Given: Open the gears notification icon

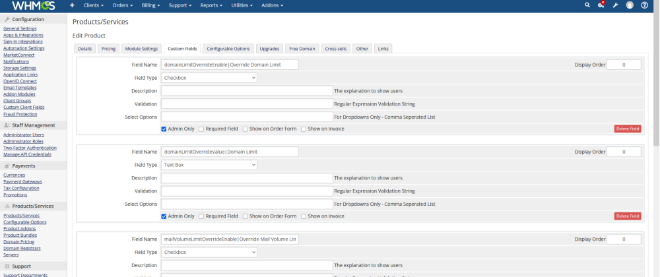Looking at the screenshot, I should point(601,5).
